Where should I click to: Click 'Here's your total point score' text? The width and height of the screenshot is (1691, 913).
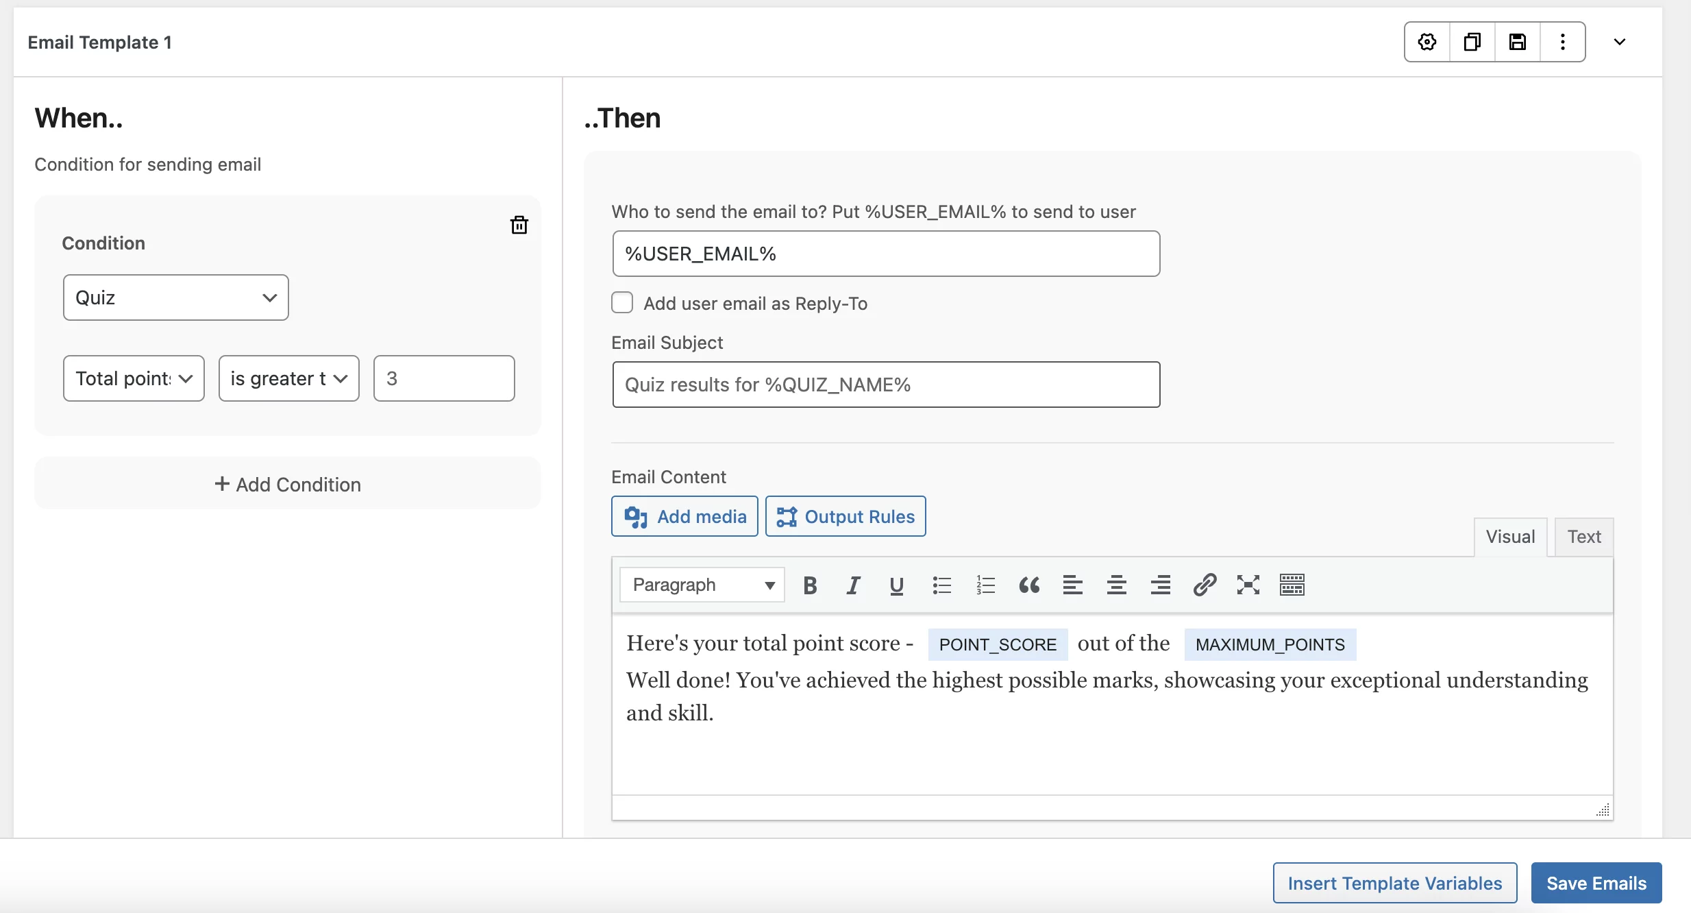(763, 643)
